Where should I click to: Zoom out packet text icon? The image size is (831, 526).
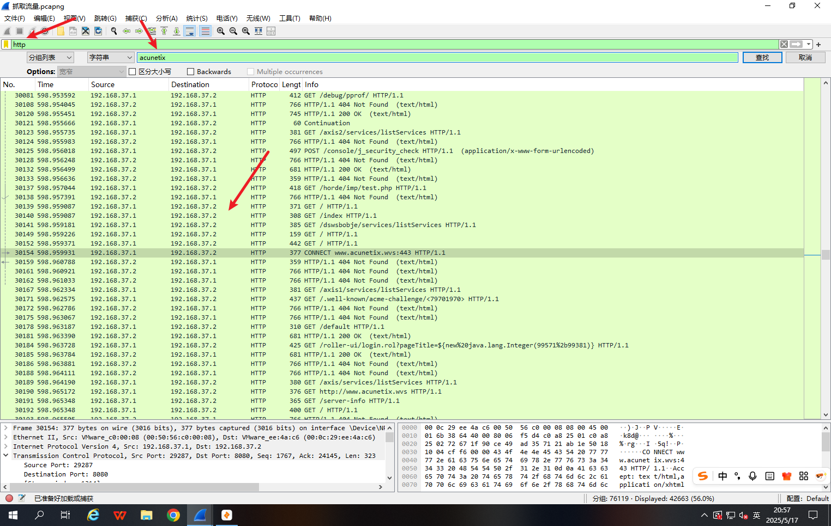(x=233, y=31)
